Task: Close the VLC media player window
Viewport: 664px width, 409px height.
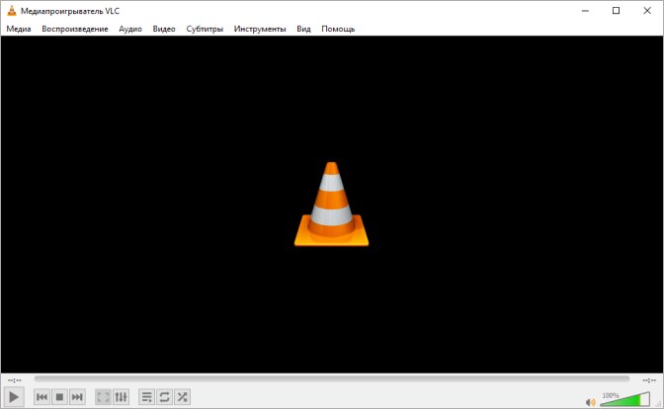Action: [x=647, y=11]
